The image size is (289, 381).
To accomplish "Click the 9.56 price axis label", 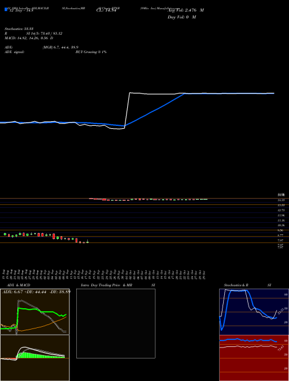I will tap(280, 230).
